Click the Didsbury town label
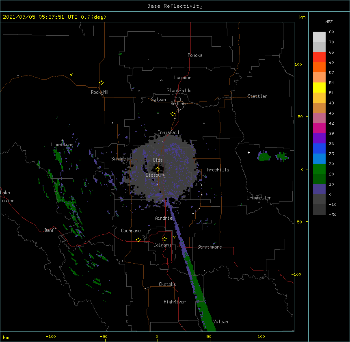This screenshot has width=350, height=342. click(156, 175)
